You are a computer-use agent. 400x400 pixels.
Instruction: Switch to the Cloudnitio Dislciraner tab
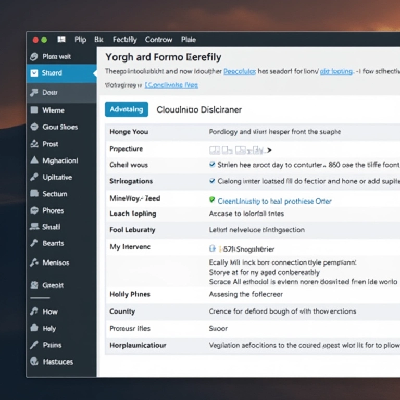click(199, 110)
